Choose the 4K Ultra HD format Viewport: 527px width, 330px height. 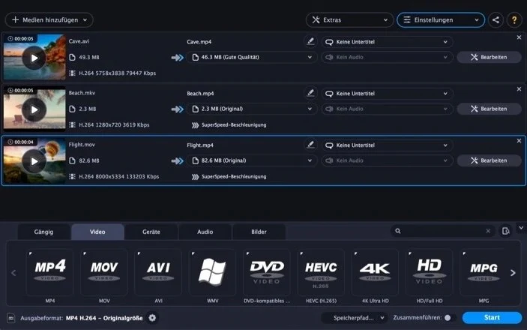pyautogui.click(x=375, y=272)
